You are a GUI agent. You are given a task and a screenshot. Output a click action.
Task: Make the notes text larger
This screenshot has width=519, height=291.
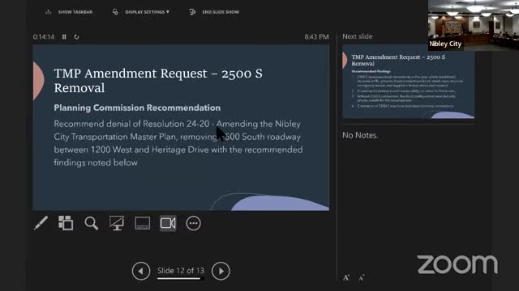tap(346, 277)
